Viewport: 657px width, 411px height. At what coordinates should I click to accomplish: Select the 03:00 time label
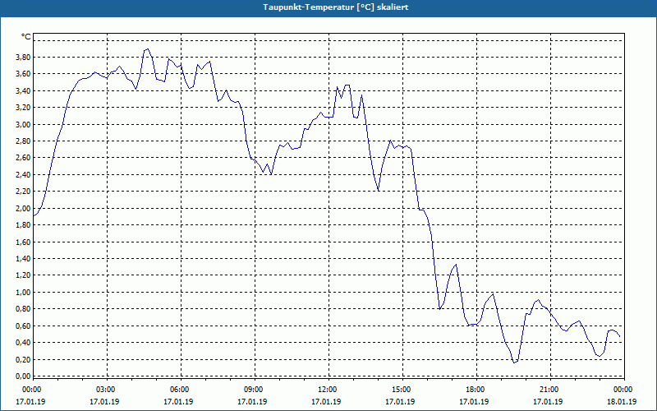click(x=106, y=390)
